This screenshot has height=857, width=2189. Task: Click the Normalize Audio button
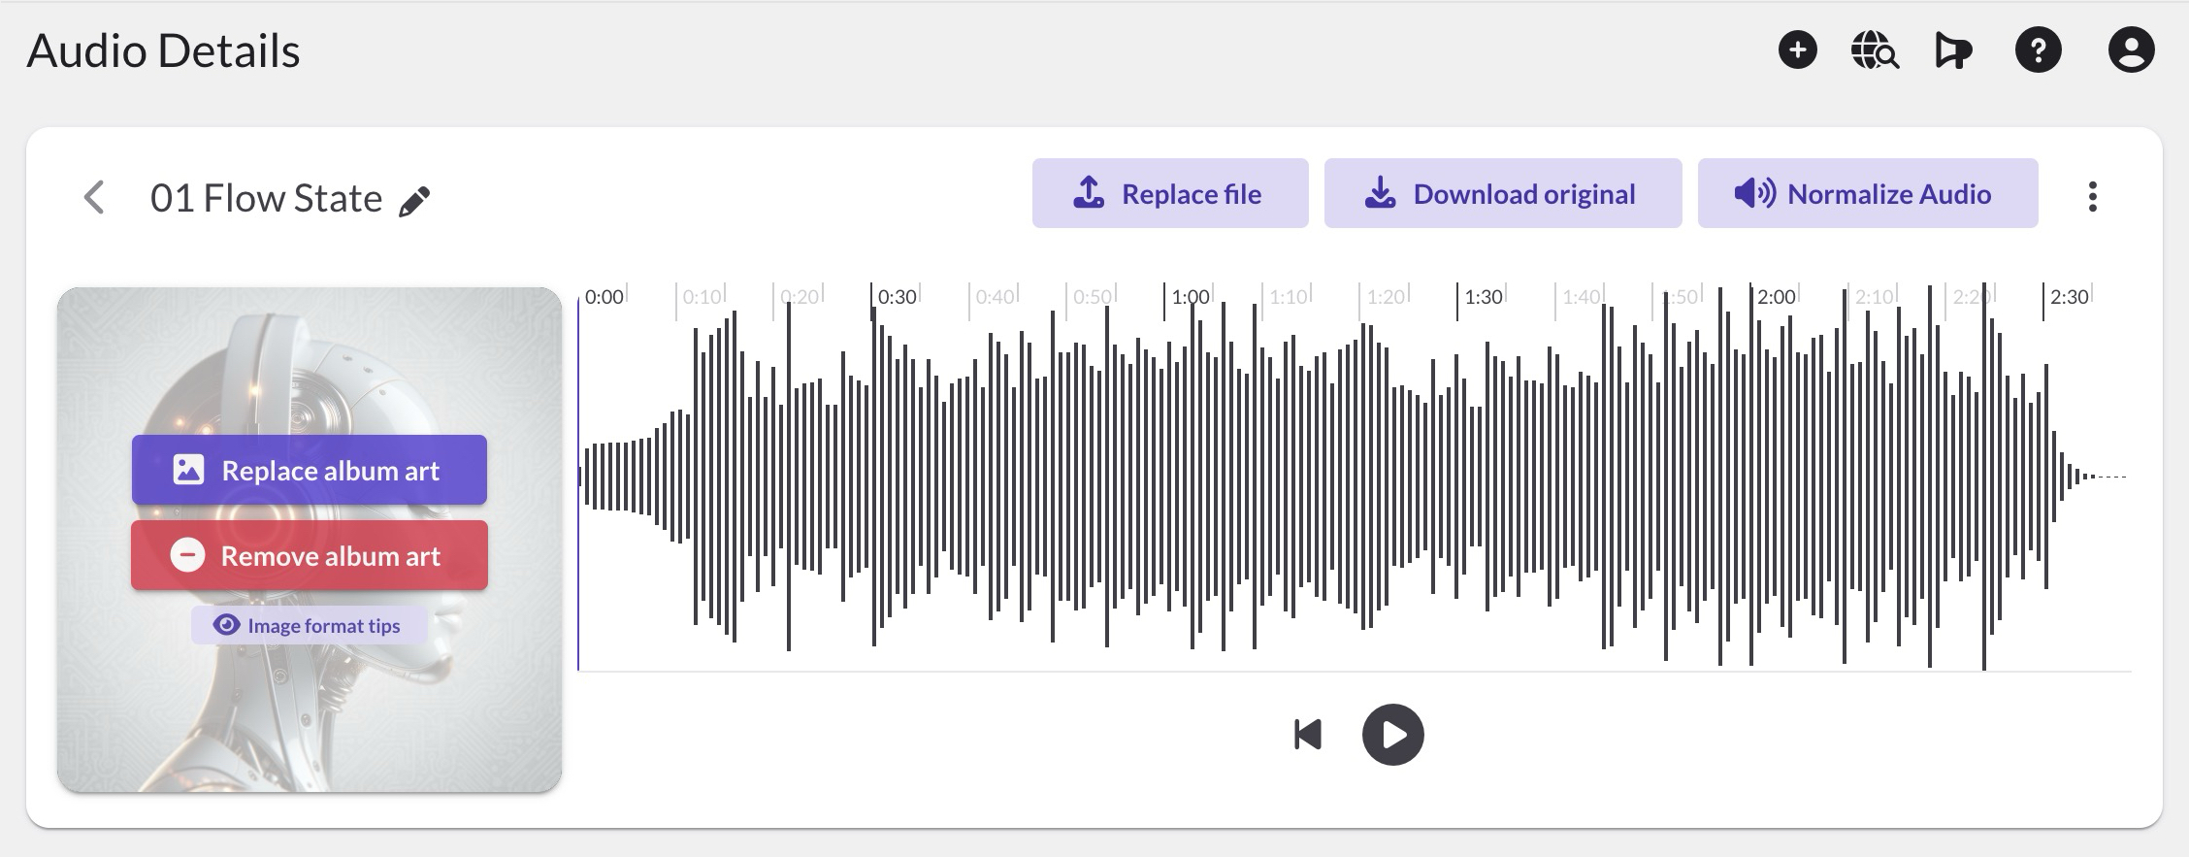[1868, 193]
